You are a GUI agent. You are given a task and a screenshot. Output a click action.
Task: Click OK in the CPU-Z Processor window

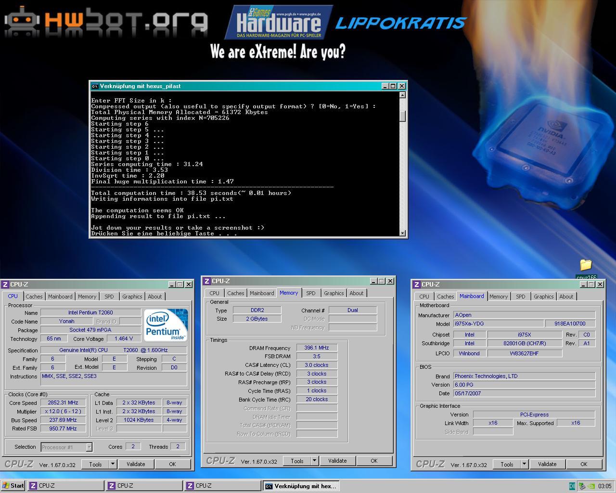point(172,464)
